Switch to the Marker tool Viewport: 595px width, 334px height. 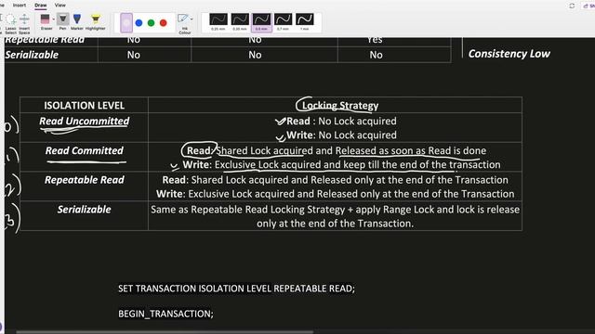point(76,21)
